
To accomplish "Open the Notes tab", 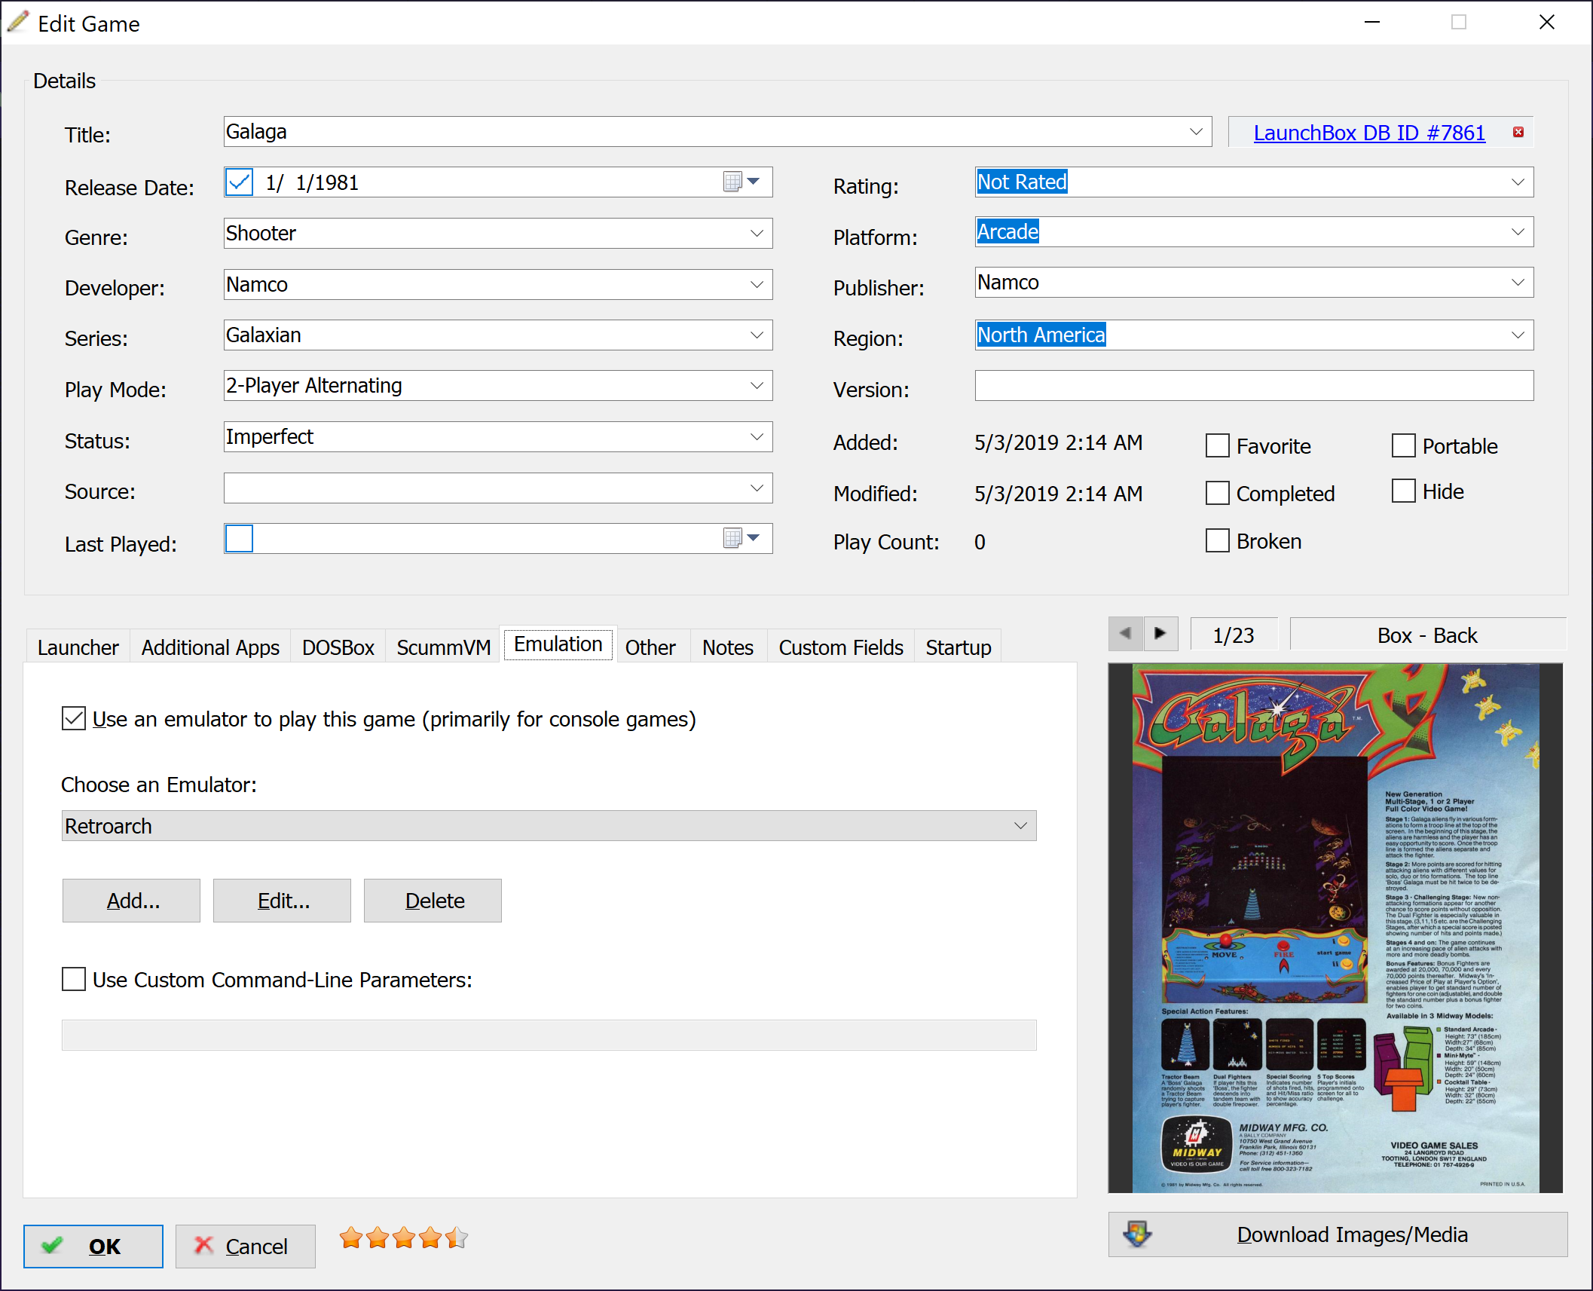I will coord(728,647).
